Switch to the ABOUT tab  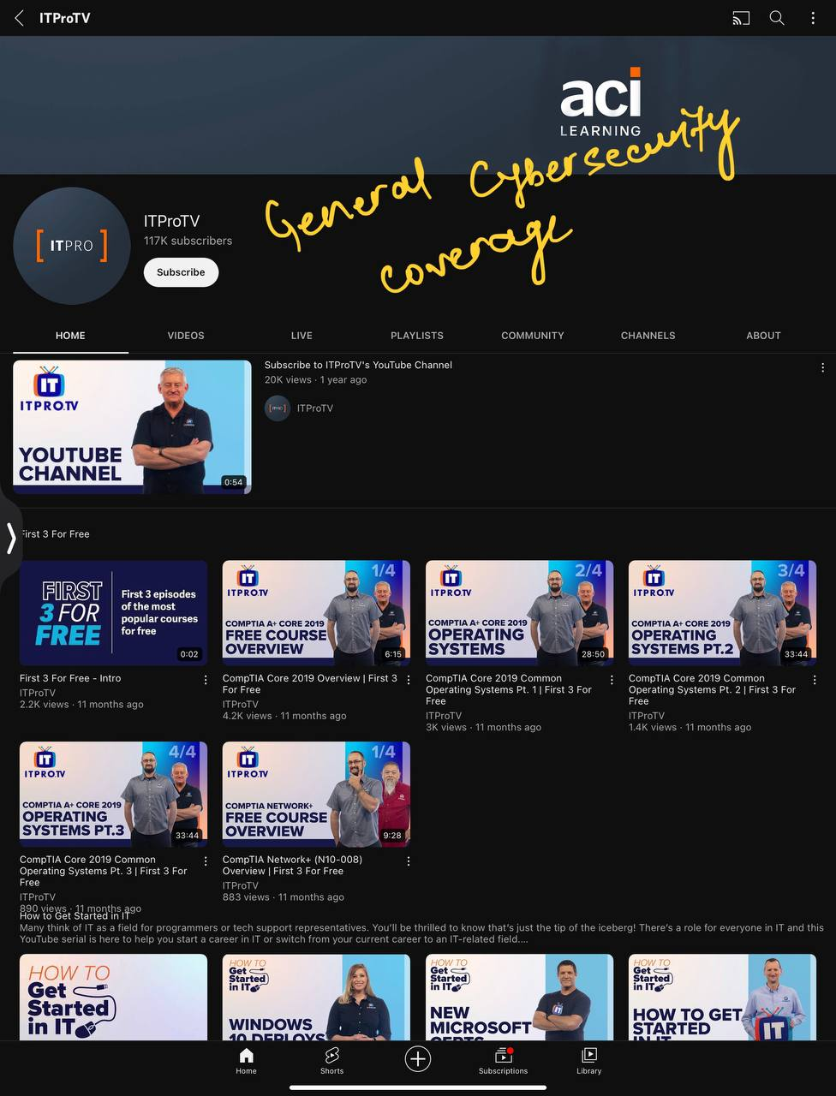click(x=763, y=336)
